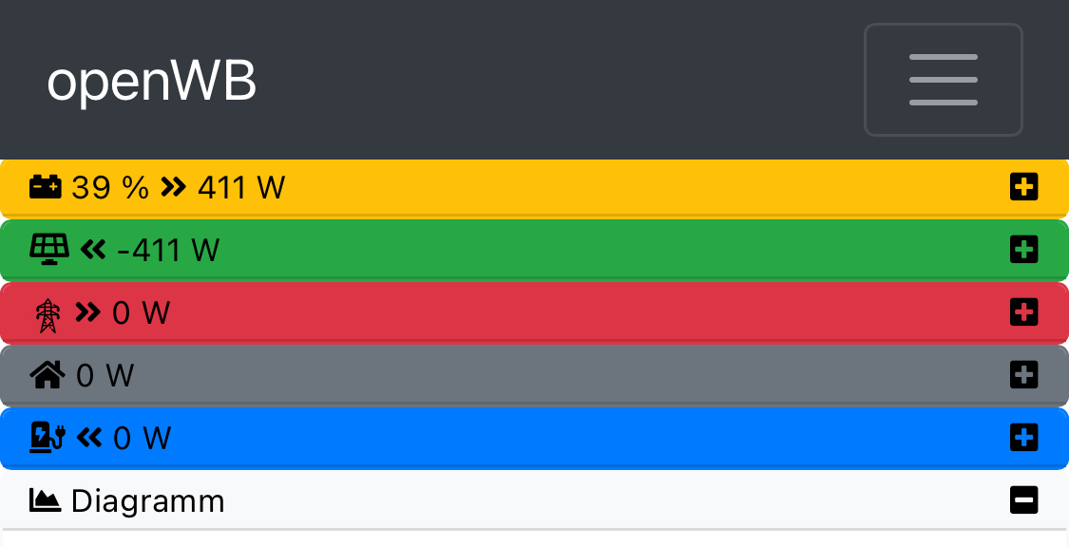Click the -411 W solar power value
Viewport: 1069px width, 546px height.
(x=167, y=251)
